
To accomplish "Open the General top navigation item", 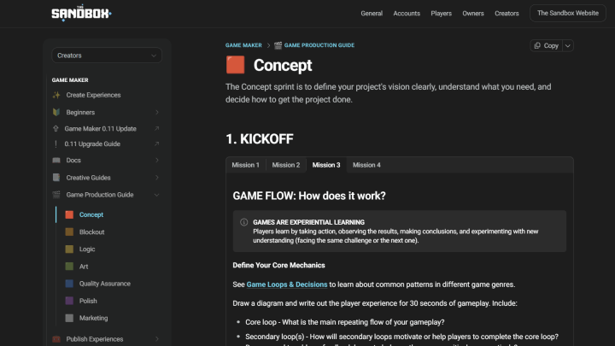I will [x=372, y=14].
